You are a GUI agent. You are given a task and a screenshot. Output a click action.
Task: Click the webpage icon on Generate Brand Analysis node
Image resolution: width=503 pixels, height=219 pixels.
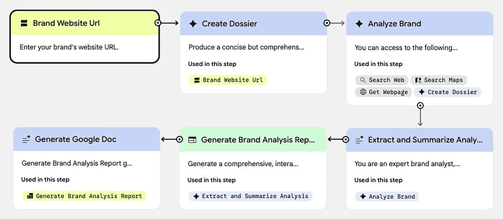tap(192, 140)
